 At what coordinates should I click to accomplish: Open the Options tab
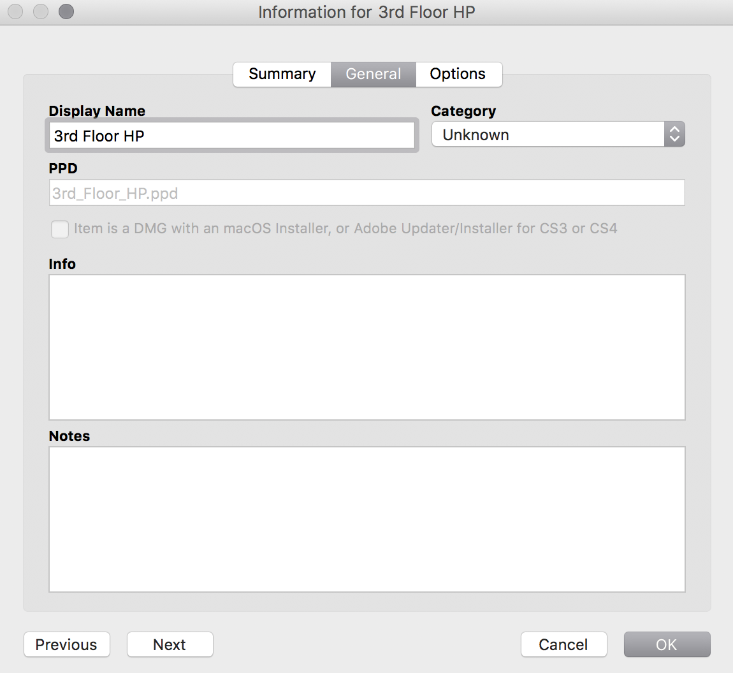click(x=458, y=75)
